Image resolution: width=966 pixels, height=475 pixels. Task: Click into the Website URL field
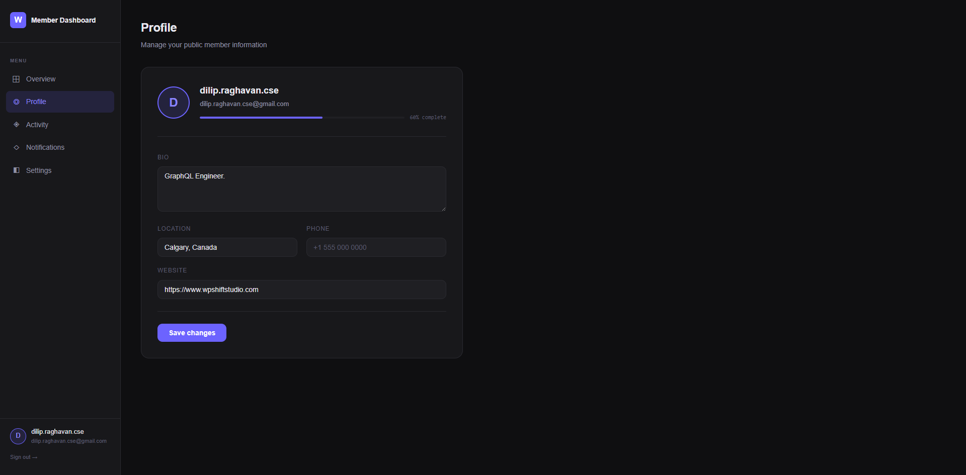(301, 290)
